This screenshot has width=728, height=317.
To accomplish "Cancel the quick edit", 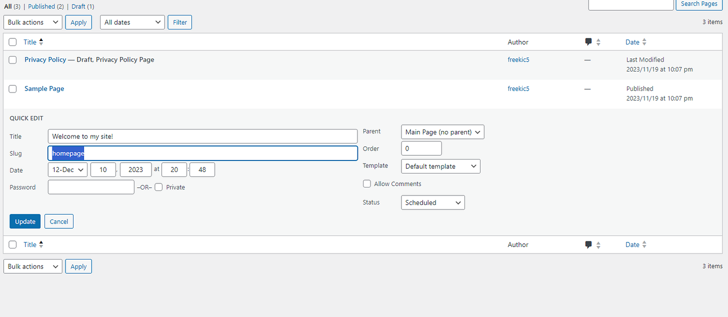I will point(59,221).
